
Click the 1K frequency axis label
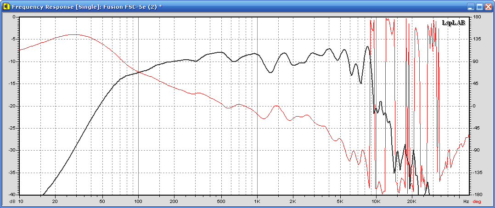257,201
